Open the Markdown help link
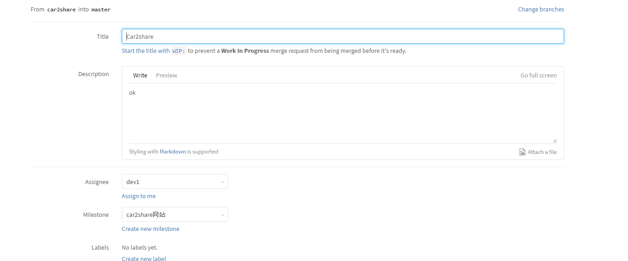Image resolution: width=628 pixels, height=261 pixels. pyautogui.click(x=172, y=152)
